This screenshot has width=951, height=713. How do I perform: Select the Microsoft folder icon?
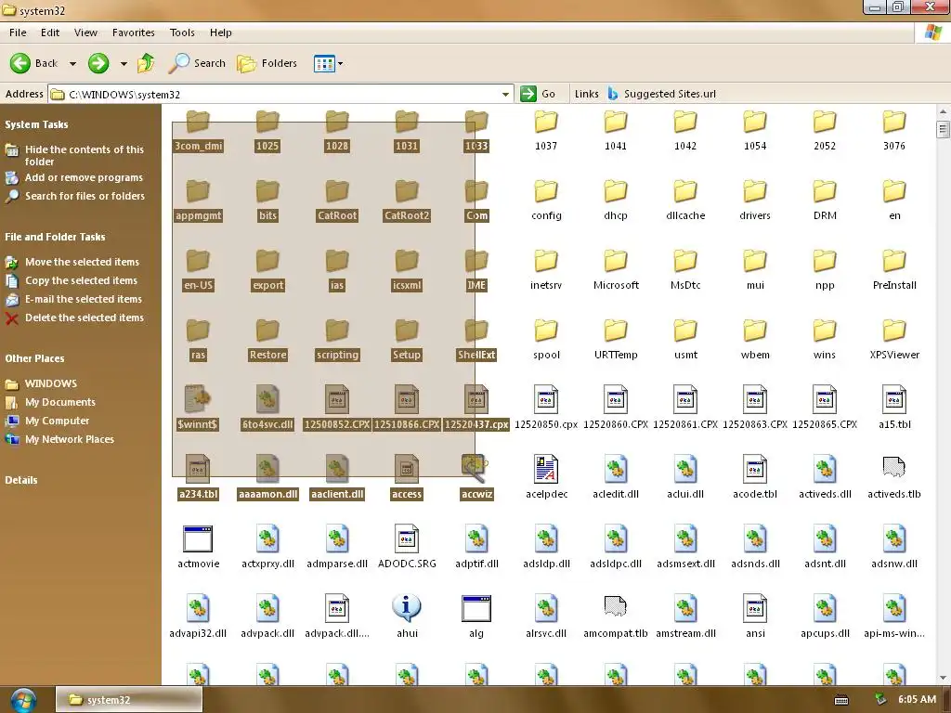click(x=616, y=261)
